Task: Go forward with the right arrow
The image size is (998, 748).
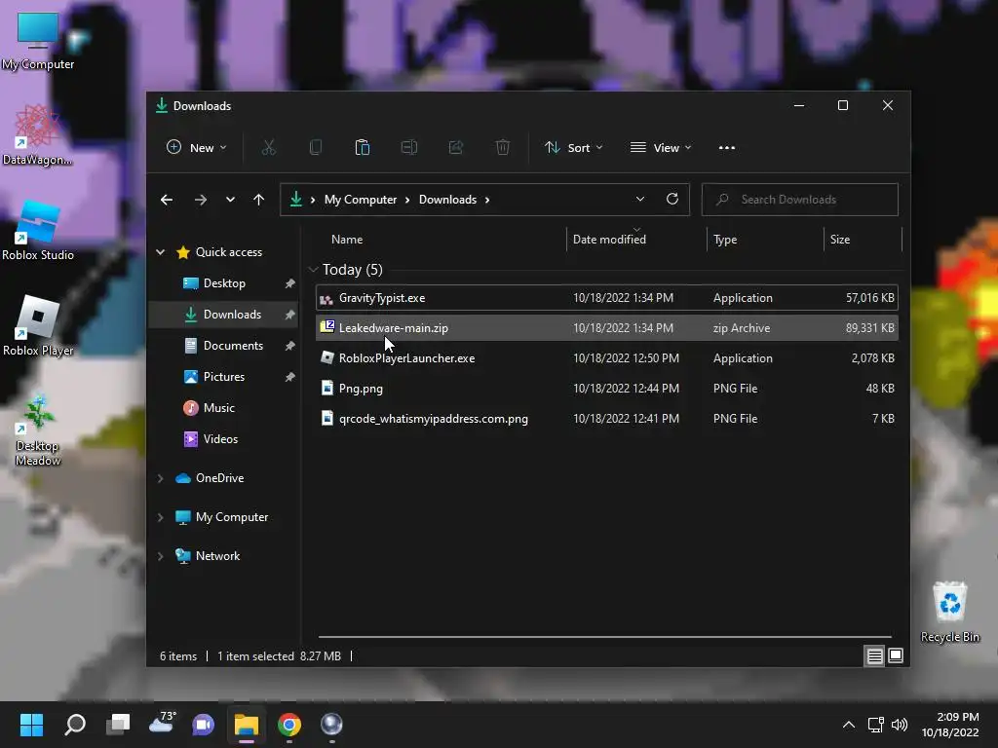Action: (x=201, y=200)
